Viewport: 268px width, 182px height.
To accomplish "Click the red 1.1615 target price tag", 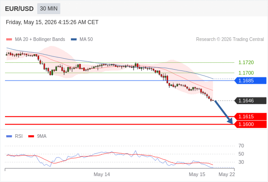I will tap(250, 116).
